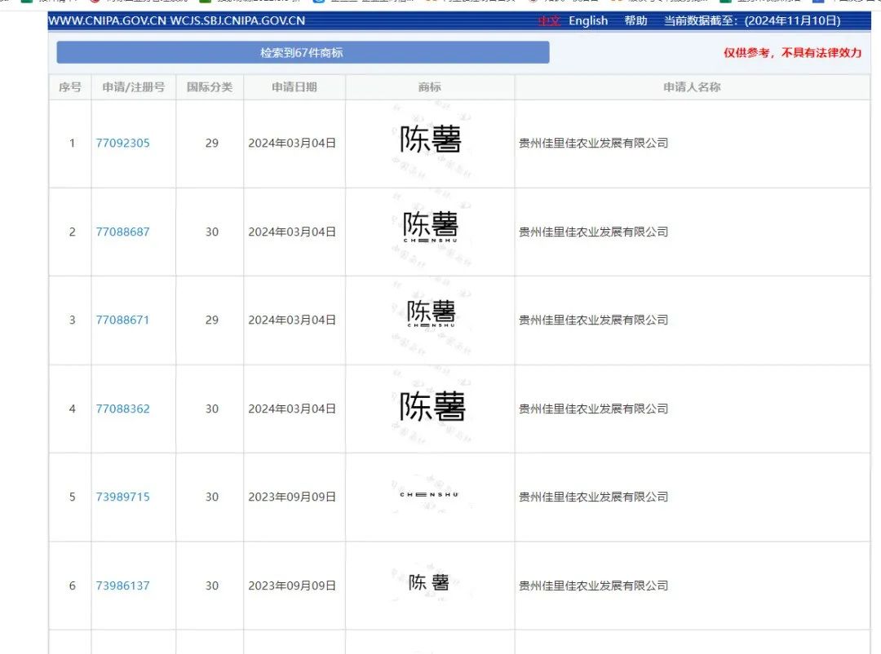Viewport: 881px width, 654px height.
Task: Click the WWW.CNIPA.GOV.CN site address text
Action: tap(108, 20)
